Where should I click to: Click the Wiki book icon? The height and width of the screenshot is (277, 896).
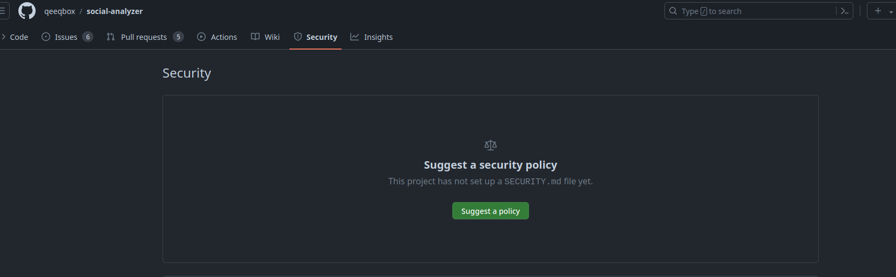pos(255,37)
